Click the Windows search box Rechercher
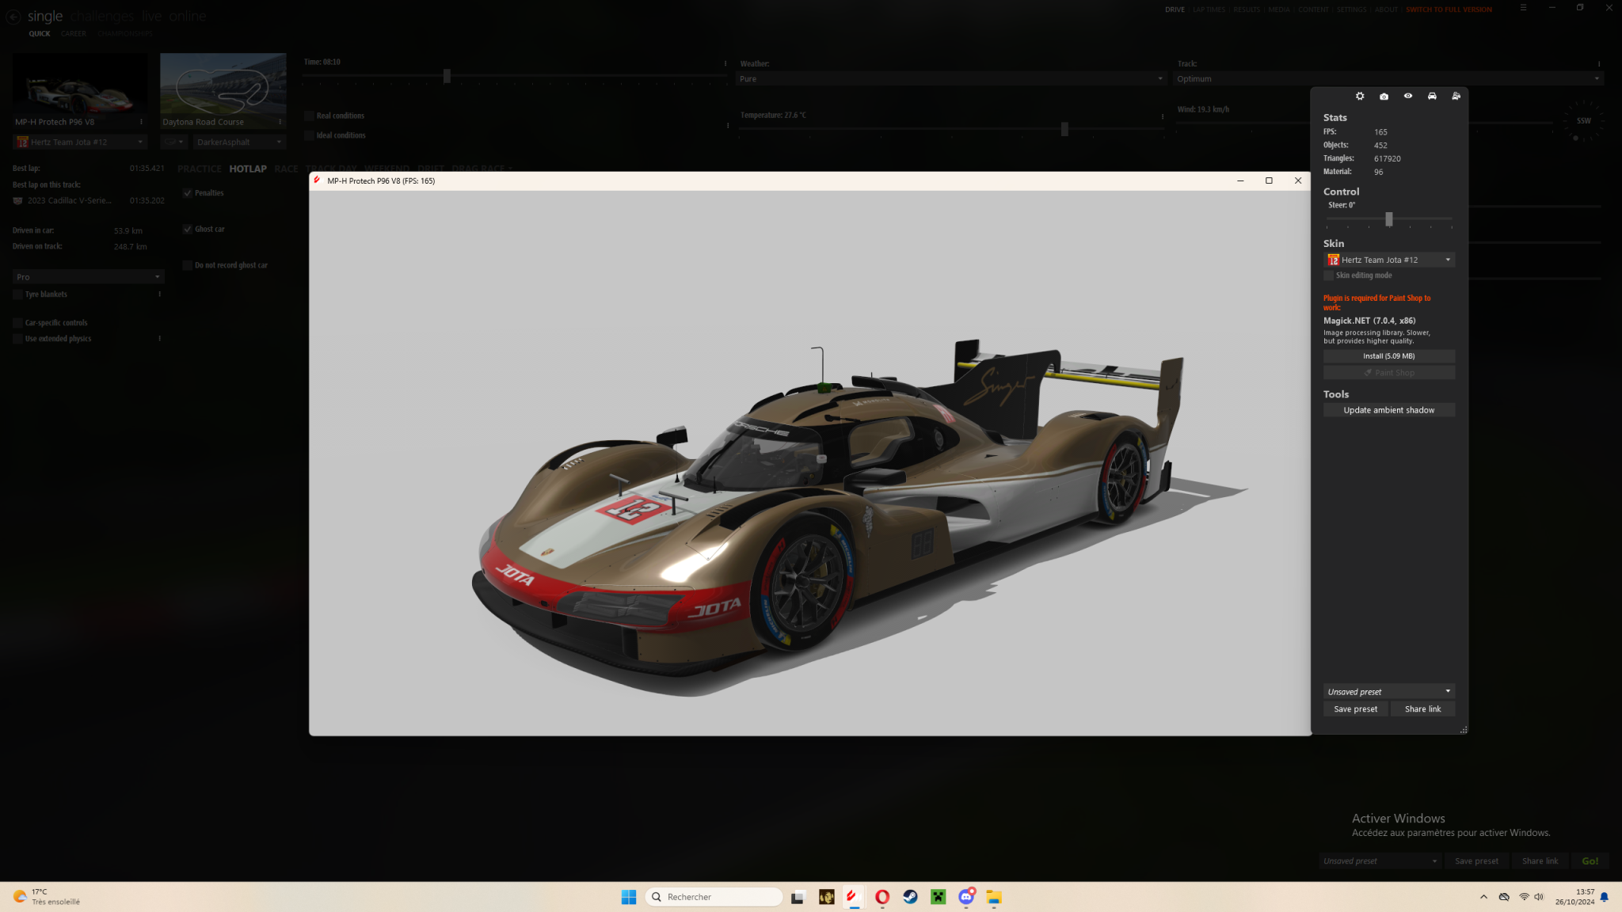The image size is (1622, 912). point(714,897)
